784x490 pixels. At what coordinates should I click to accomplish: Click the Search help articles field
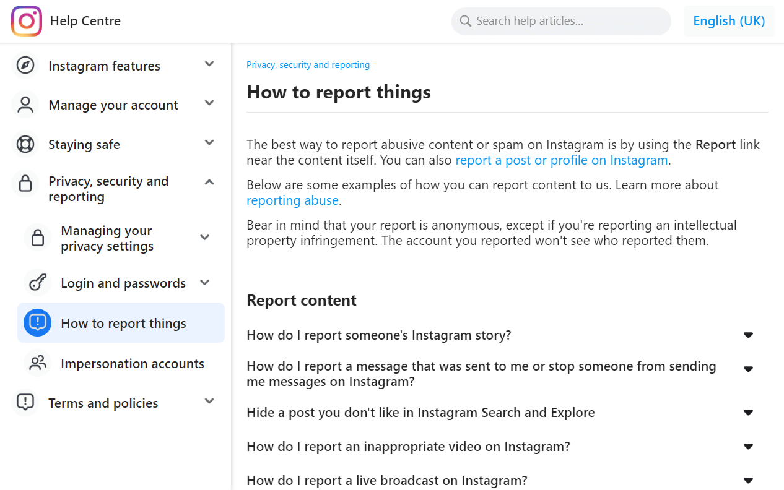pyautogui.click(x=561, y=21)
